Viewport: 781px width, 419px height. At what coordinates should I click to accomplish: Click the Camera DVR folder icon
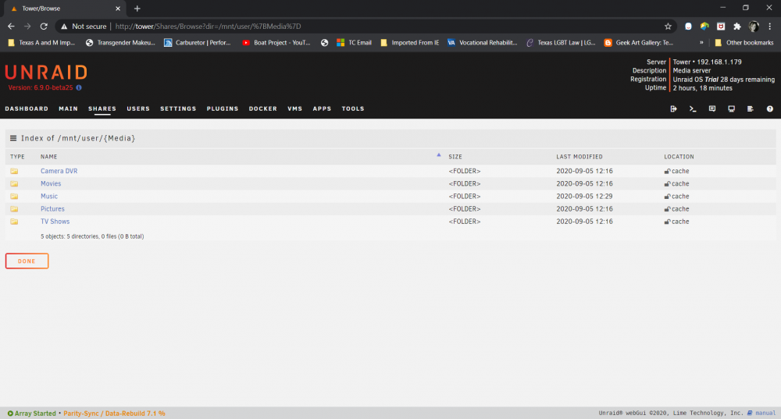[x=14, y=171]
